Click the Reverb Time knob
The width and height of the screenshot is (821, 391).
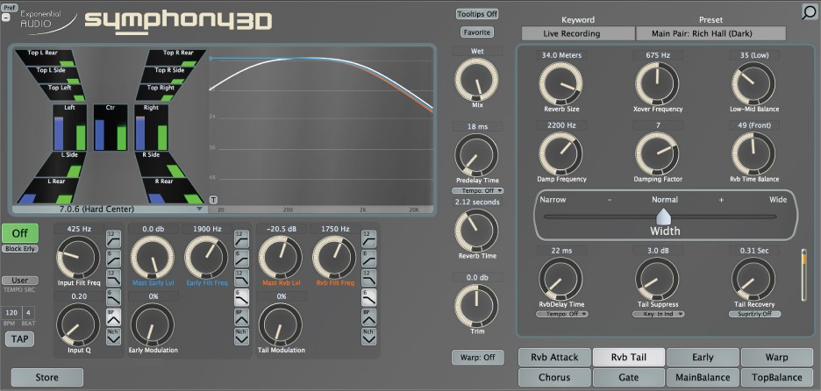[x=476, y=231]
